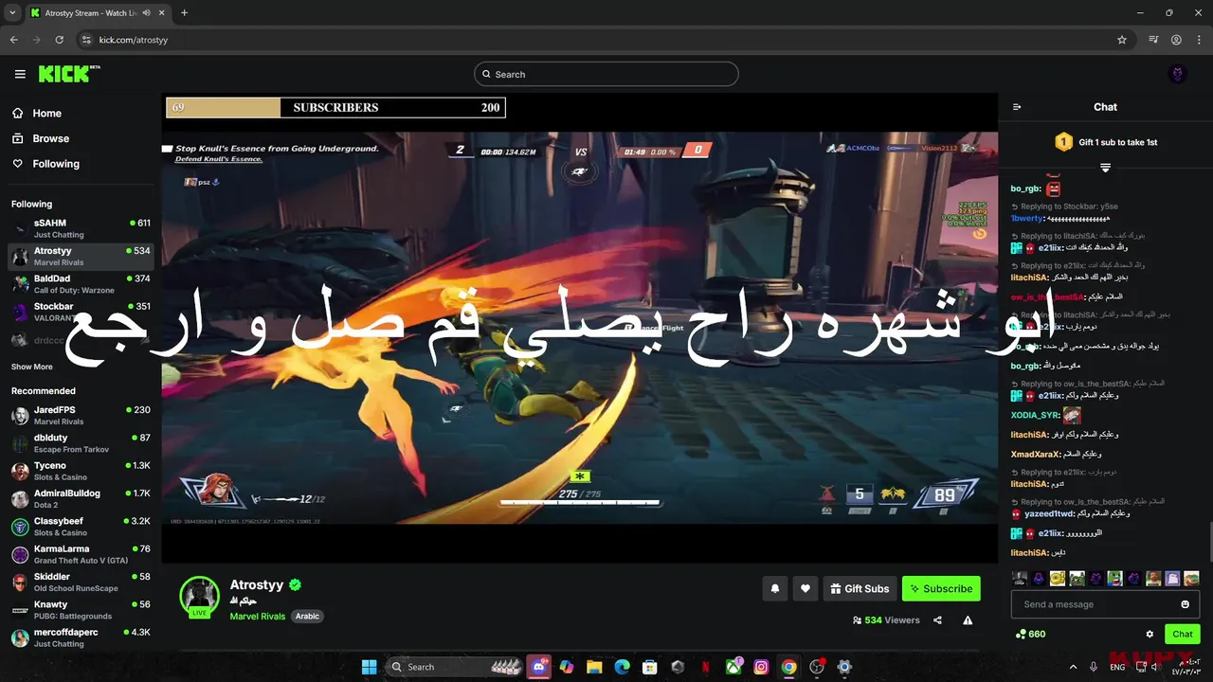This screenshot has width=1213, height=682.
Task: Open Knawty recommended channel
Action: [81, 609]
